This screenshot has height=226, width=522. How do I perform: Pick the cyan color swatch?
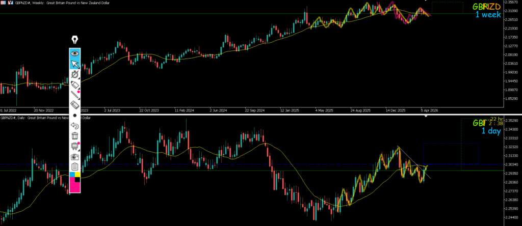pos(72,175)
